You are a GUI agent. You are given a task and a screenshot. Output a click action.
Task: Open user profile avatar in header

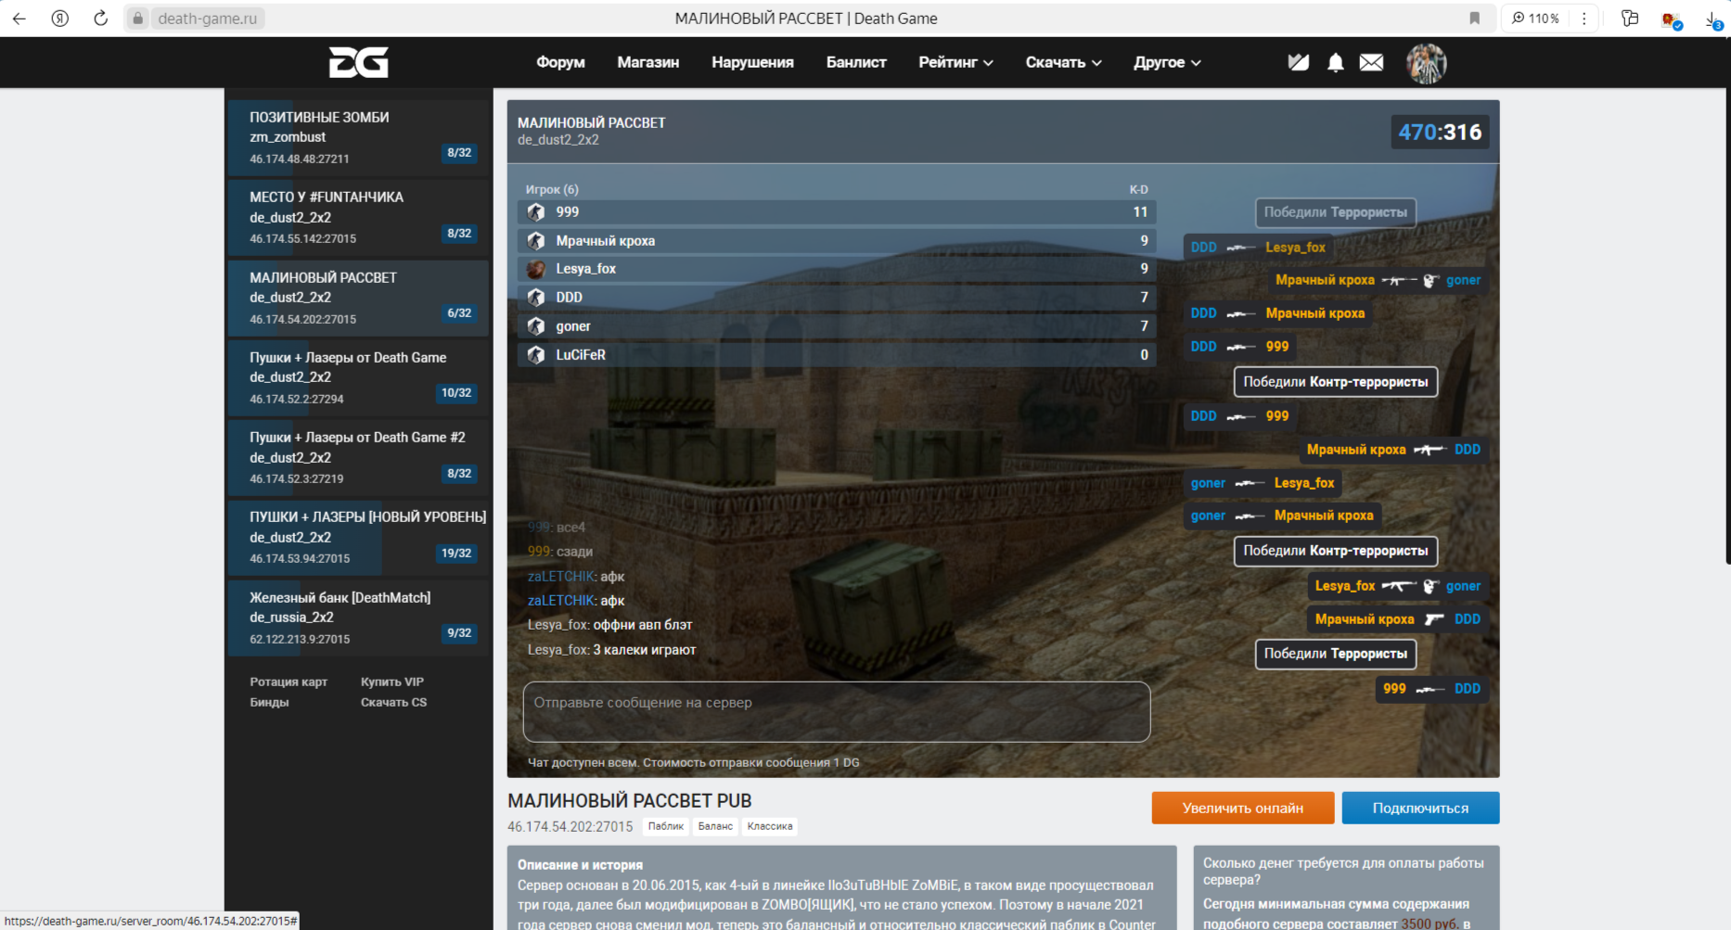1427,63
